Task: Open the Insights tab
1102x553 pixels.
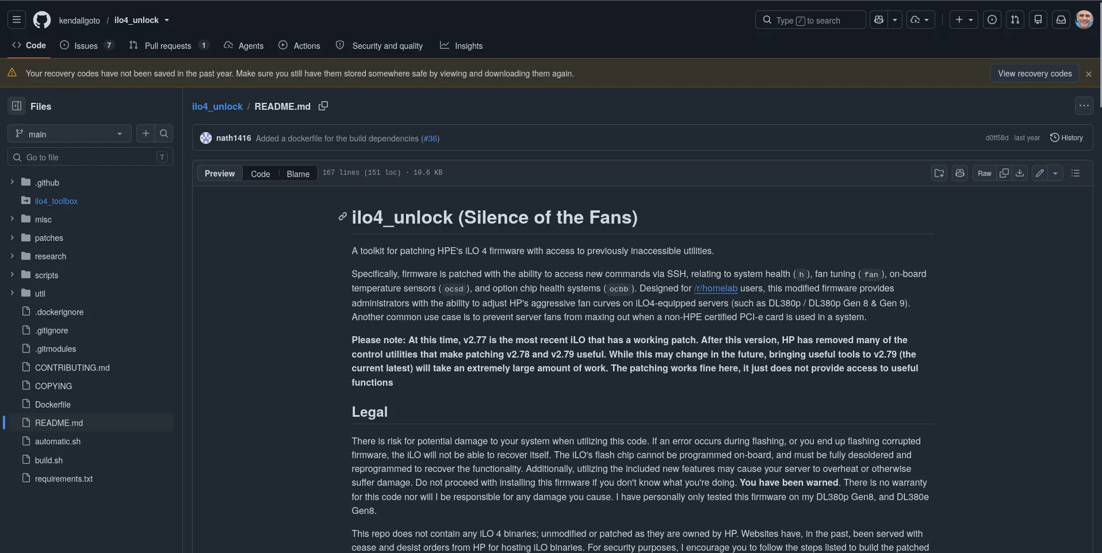Action: coord(461,45)
